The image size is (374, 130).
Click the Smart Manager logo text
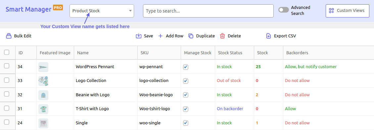click(x=28, y=10)
